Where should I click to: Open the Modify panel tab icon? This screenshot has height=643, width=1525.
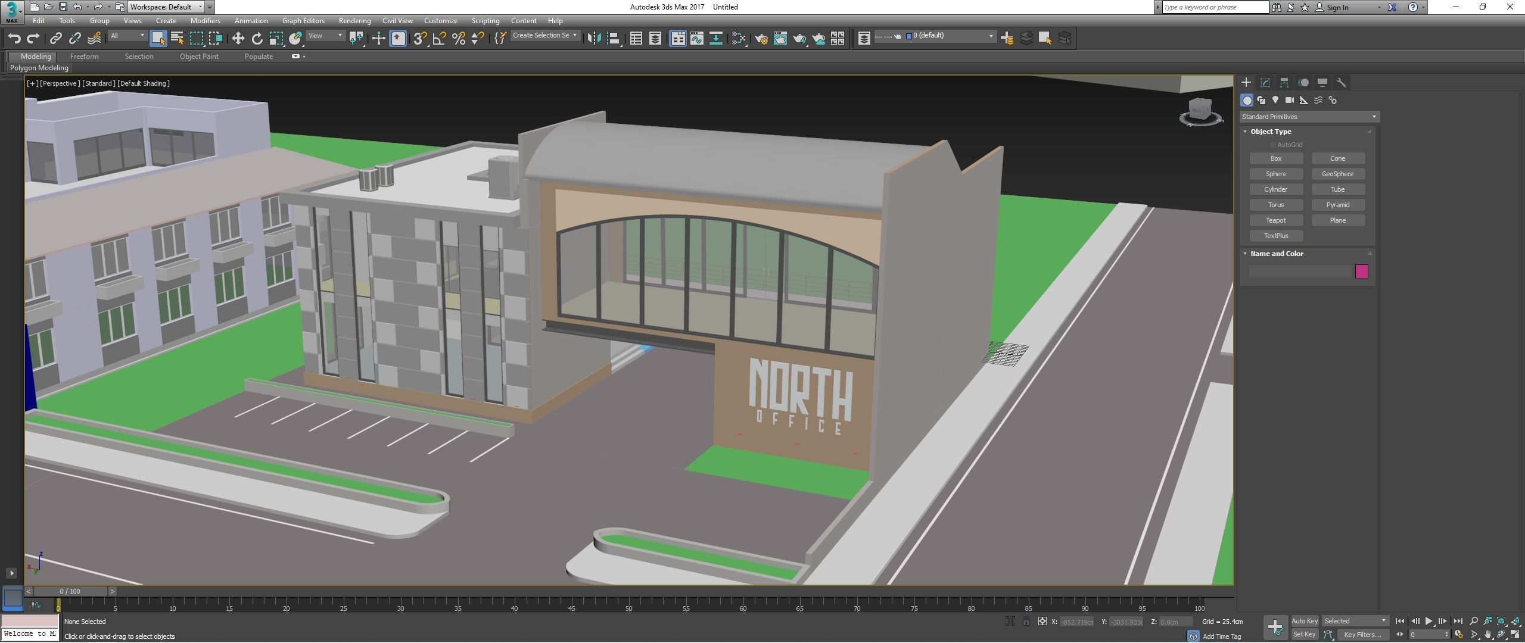pos(1265,83)
